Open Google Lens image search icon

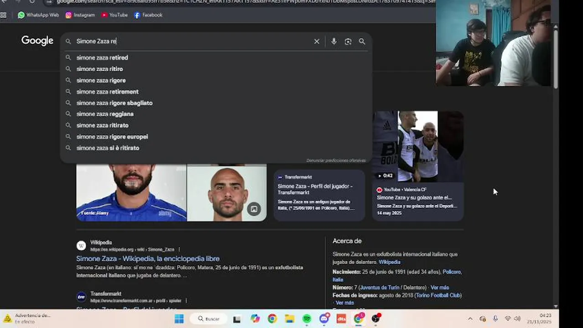click(x=348, y=41)
